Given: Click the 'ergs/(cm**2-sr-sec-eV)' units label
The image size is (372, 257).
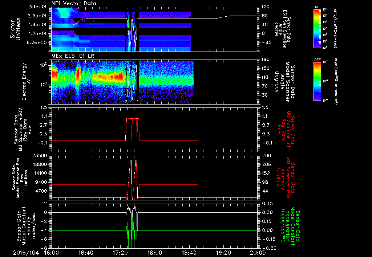Looking at the screenshot, I should 336,81.
